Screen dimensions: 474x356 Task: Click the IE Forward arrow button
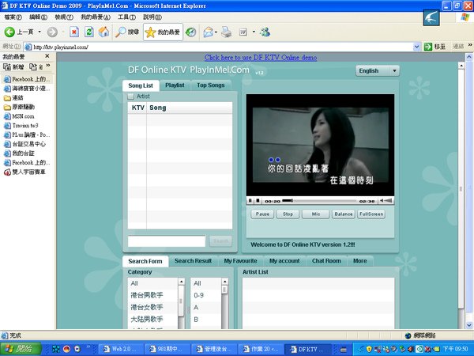pos(52,32)
